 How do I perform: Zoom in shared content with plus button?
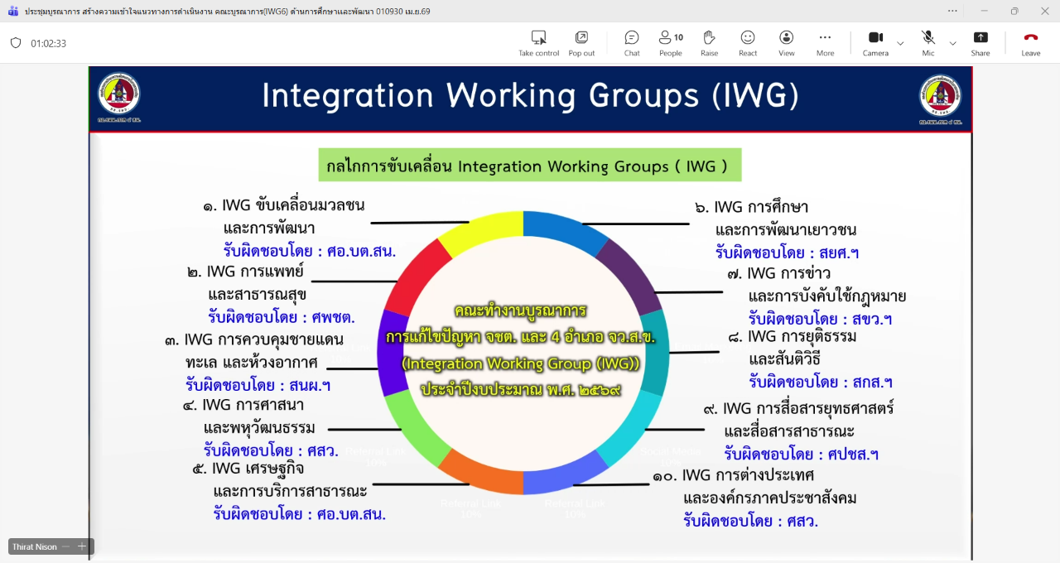click(x=82, y=546)
